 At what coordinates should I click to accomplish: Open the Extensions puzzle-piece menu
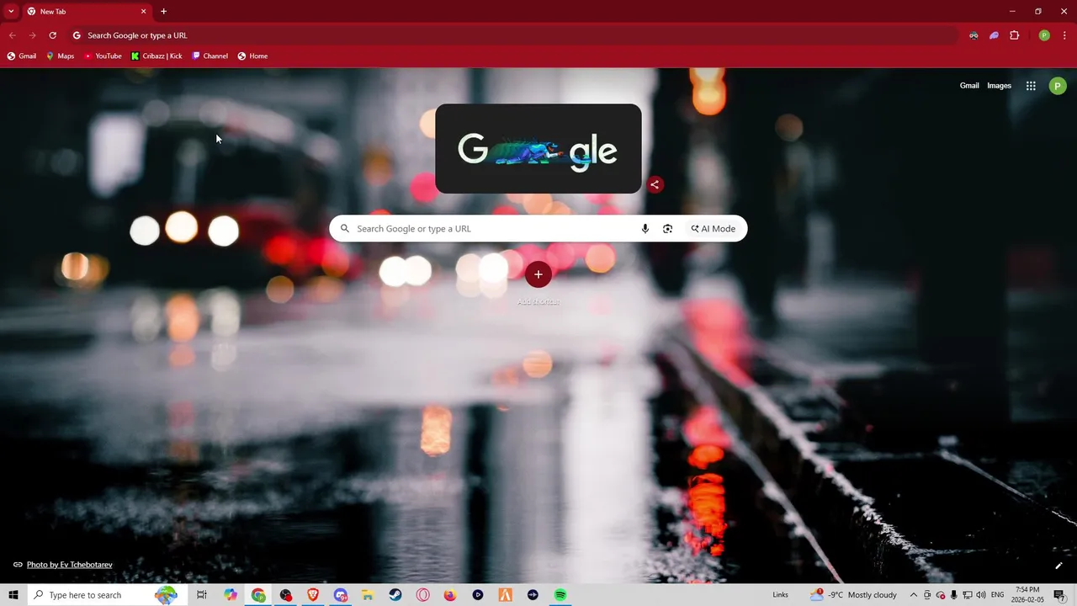pyautogui.click(x=1014, y=35)
